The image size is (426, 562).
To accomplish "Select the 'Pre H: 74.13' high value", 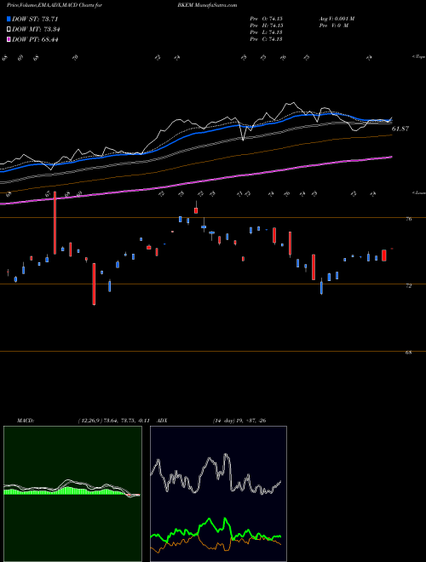I will pyautogui.click(x=266, y=26).
